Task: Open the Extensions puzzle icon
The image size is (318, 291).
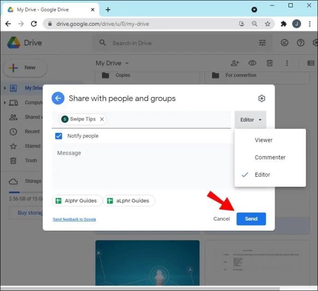Action: (283, 24)
